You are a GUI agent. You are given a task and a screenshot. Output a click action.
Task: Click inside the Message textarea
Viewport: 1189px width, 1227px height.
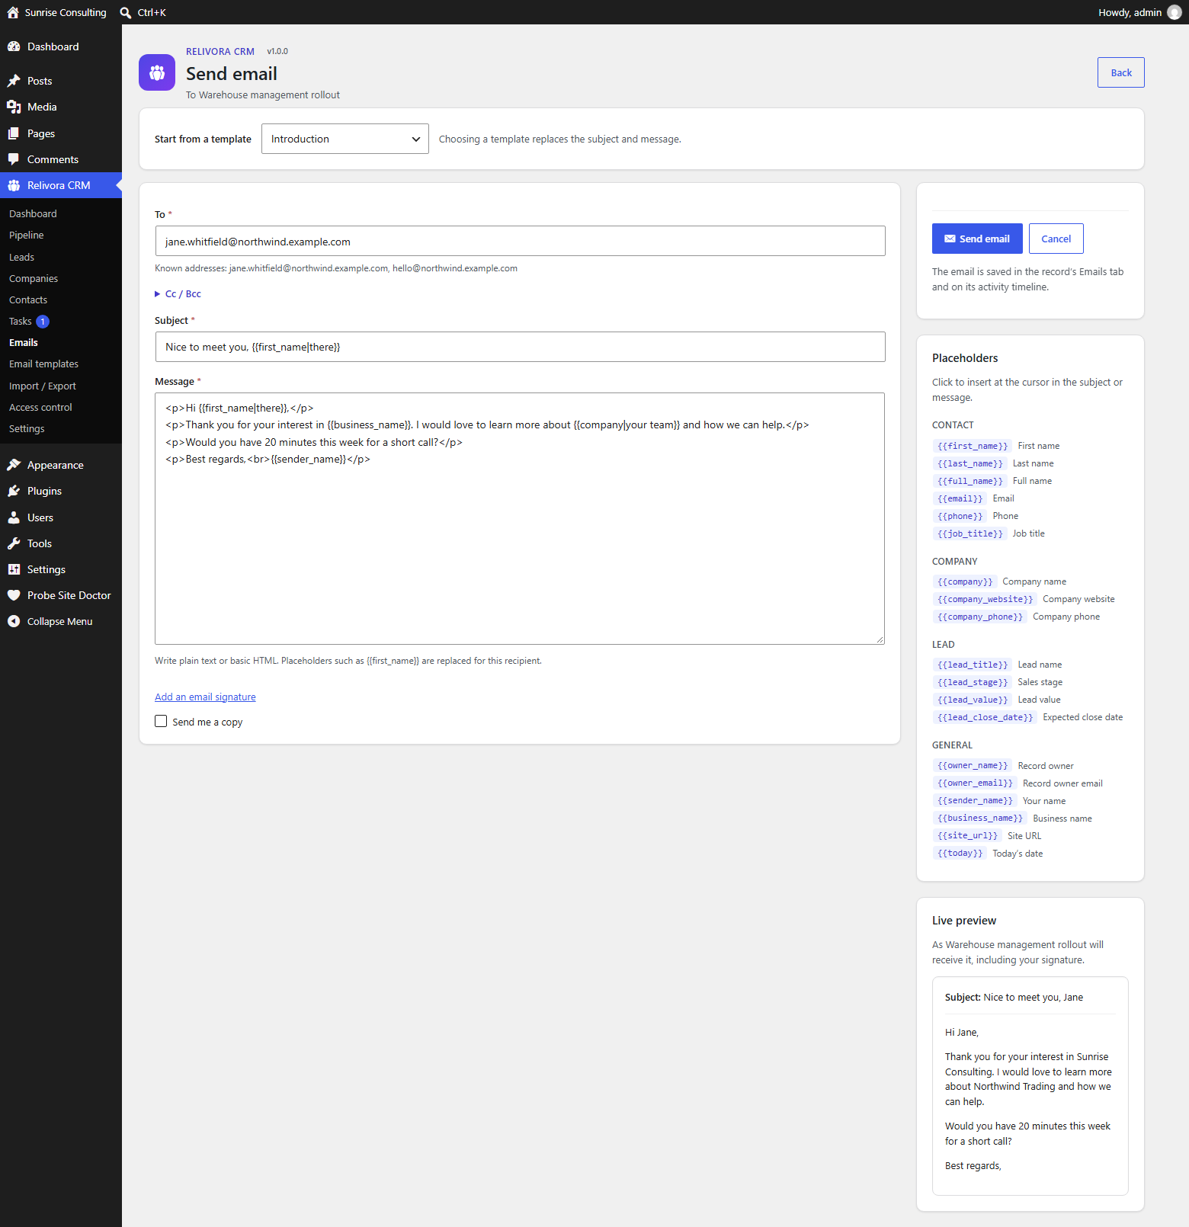[520, 518]
